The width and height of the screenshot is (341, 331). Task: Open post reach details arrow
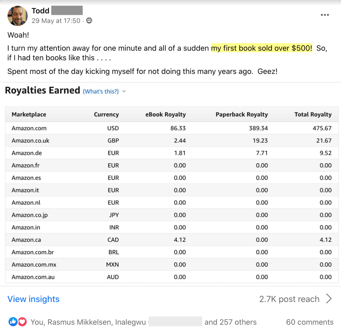point(329,299)
